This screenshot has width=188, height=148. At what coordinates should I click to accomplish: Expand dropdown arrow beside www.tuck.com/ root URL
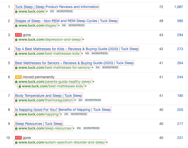[47, 11]
